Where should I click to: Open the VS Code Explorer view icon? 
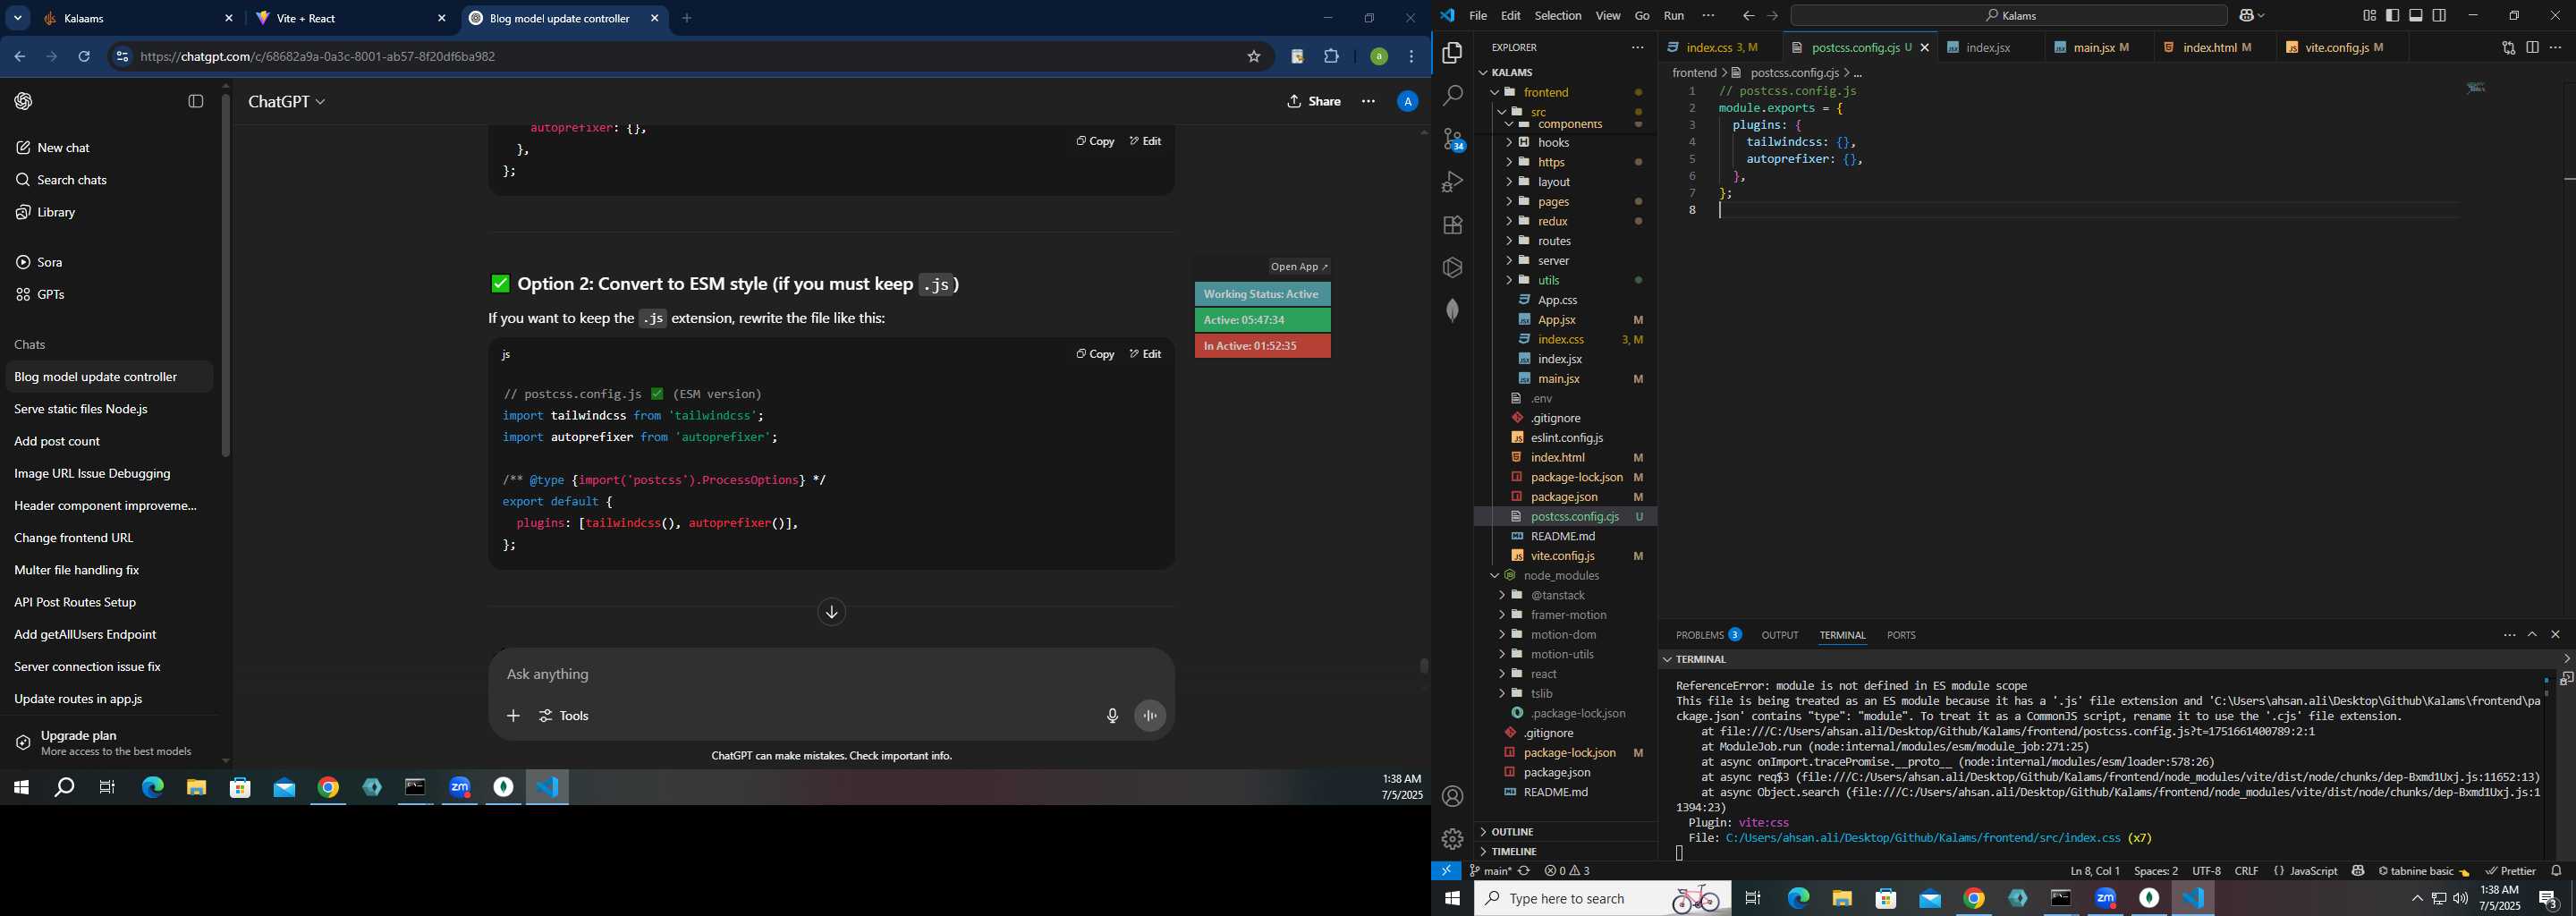[1452, 53]
